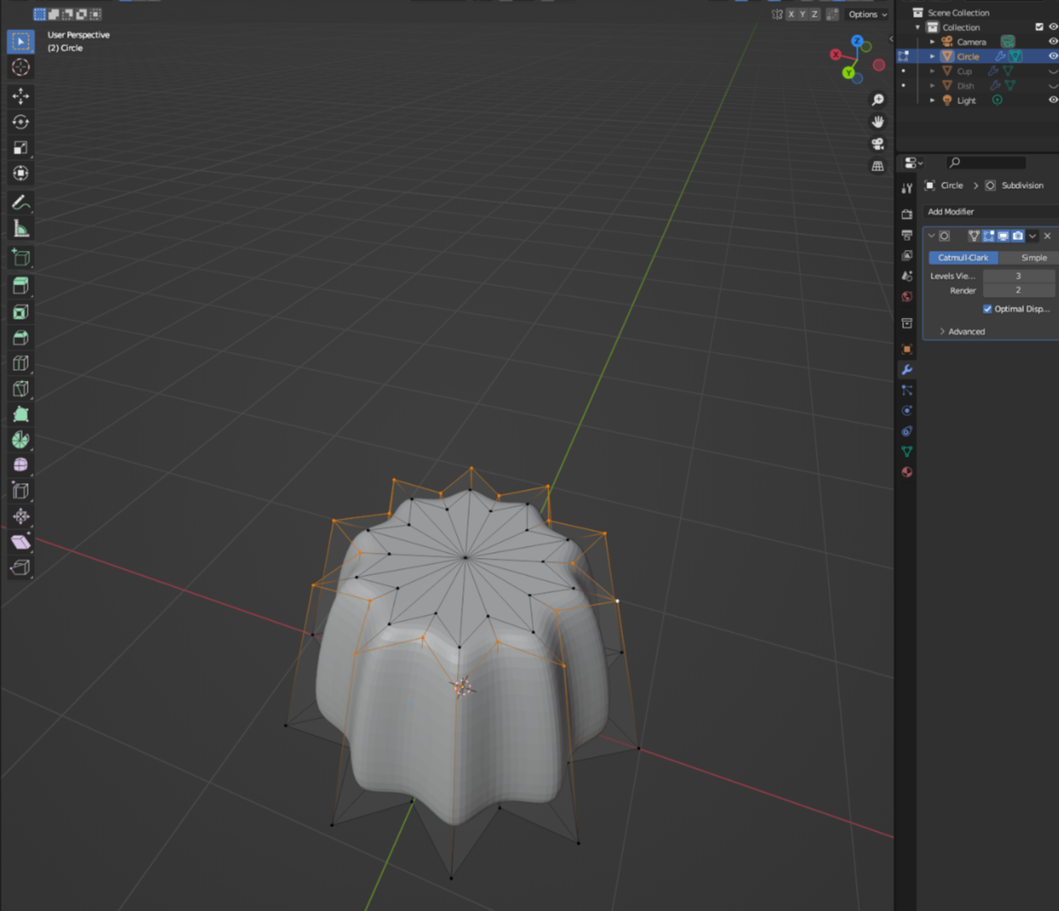
Task: Select the Measure tool
Action: point(21,228)
